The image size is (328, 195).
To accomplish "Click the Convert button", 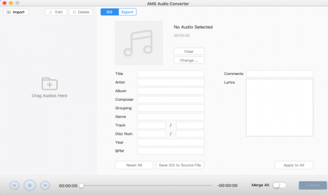I will (x=313, y=185).
